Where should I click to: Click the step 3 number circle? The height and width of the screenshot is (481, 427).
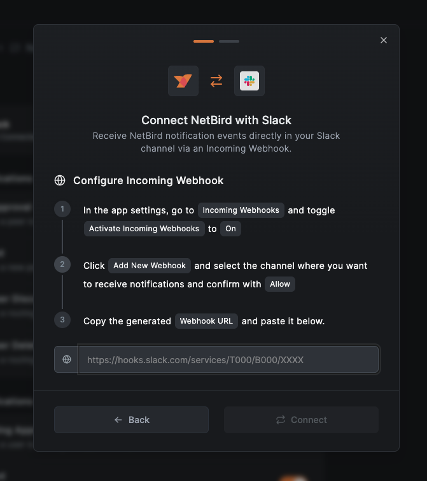62,320
